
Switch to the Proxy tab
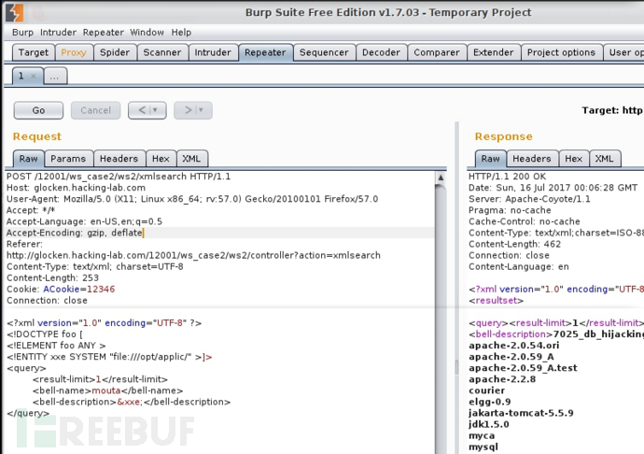point(74,52)
